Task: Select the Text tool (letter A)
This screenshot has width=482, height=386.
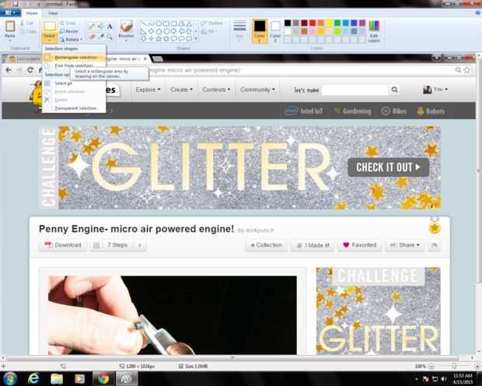Action: coord(110,26)
